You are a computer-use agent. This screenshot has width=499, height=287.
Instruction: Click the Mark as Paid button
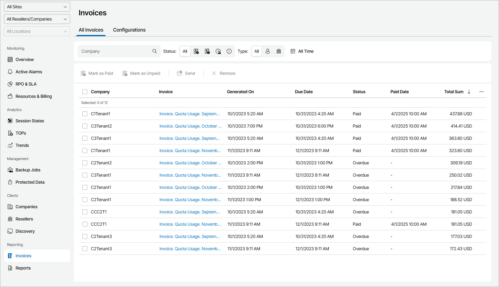(x=97, y=73)
